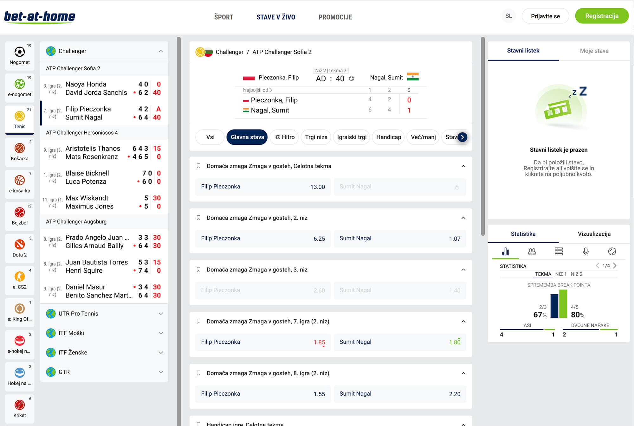Open the ŠPORT menu
The height and width of the screenshot is (426, 634).
coord(223,17)
